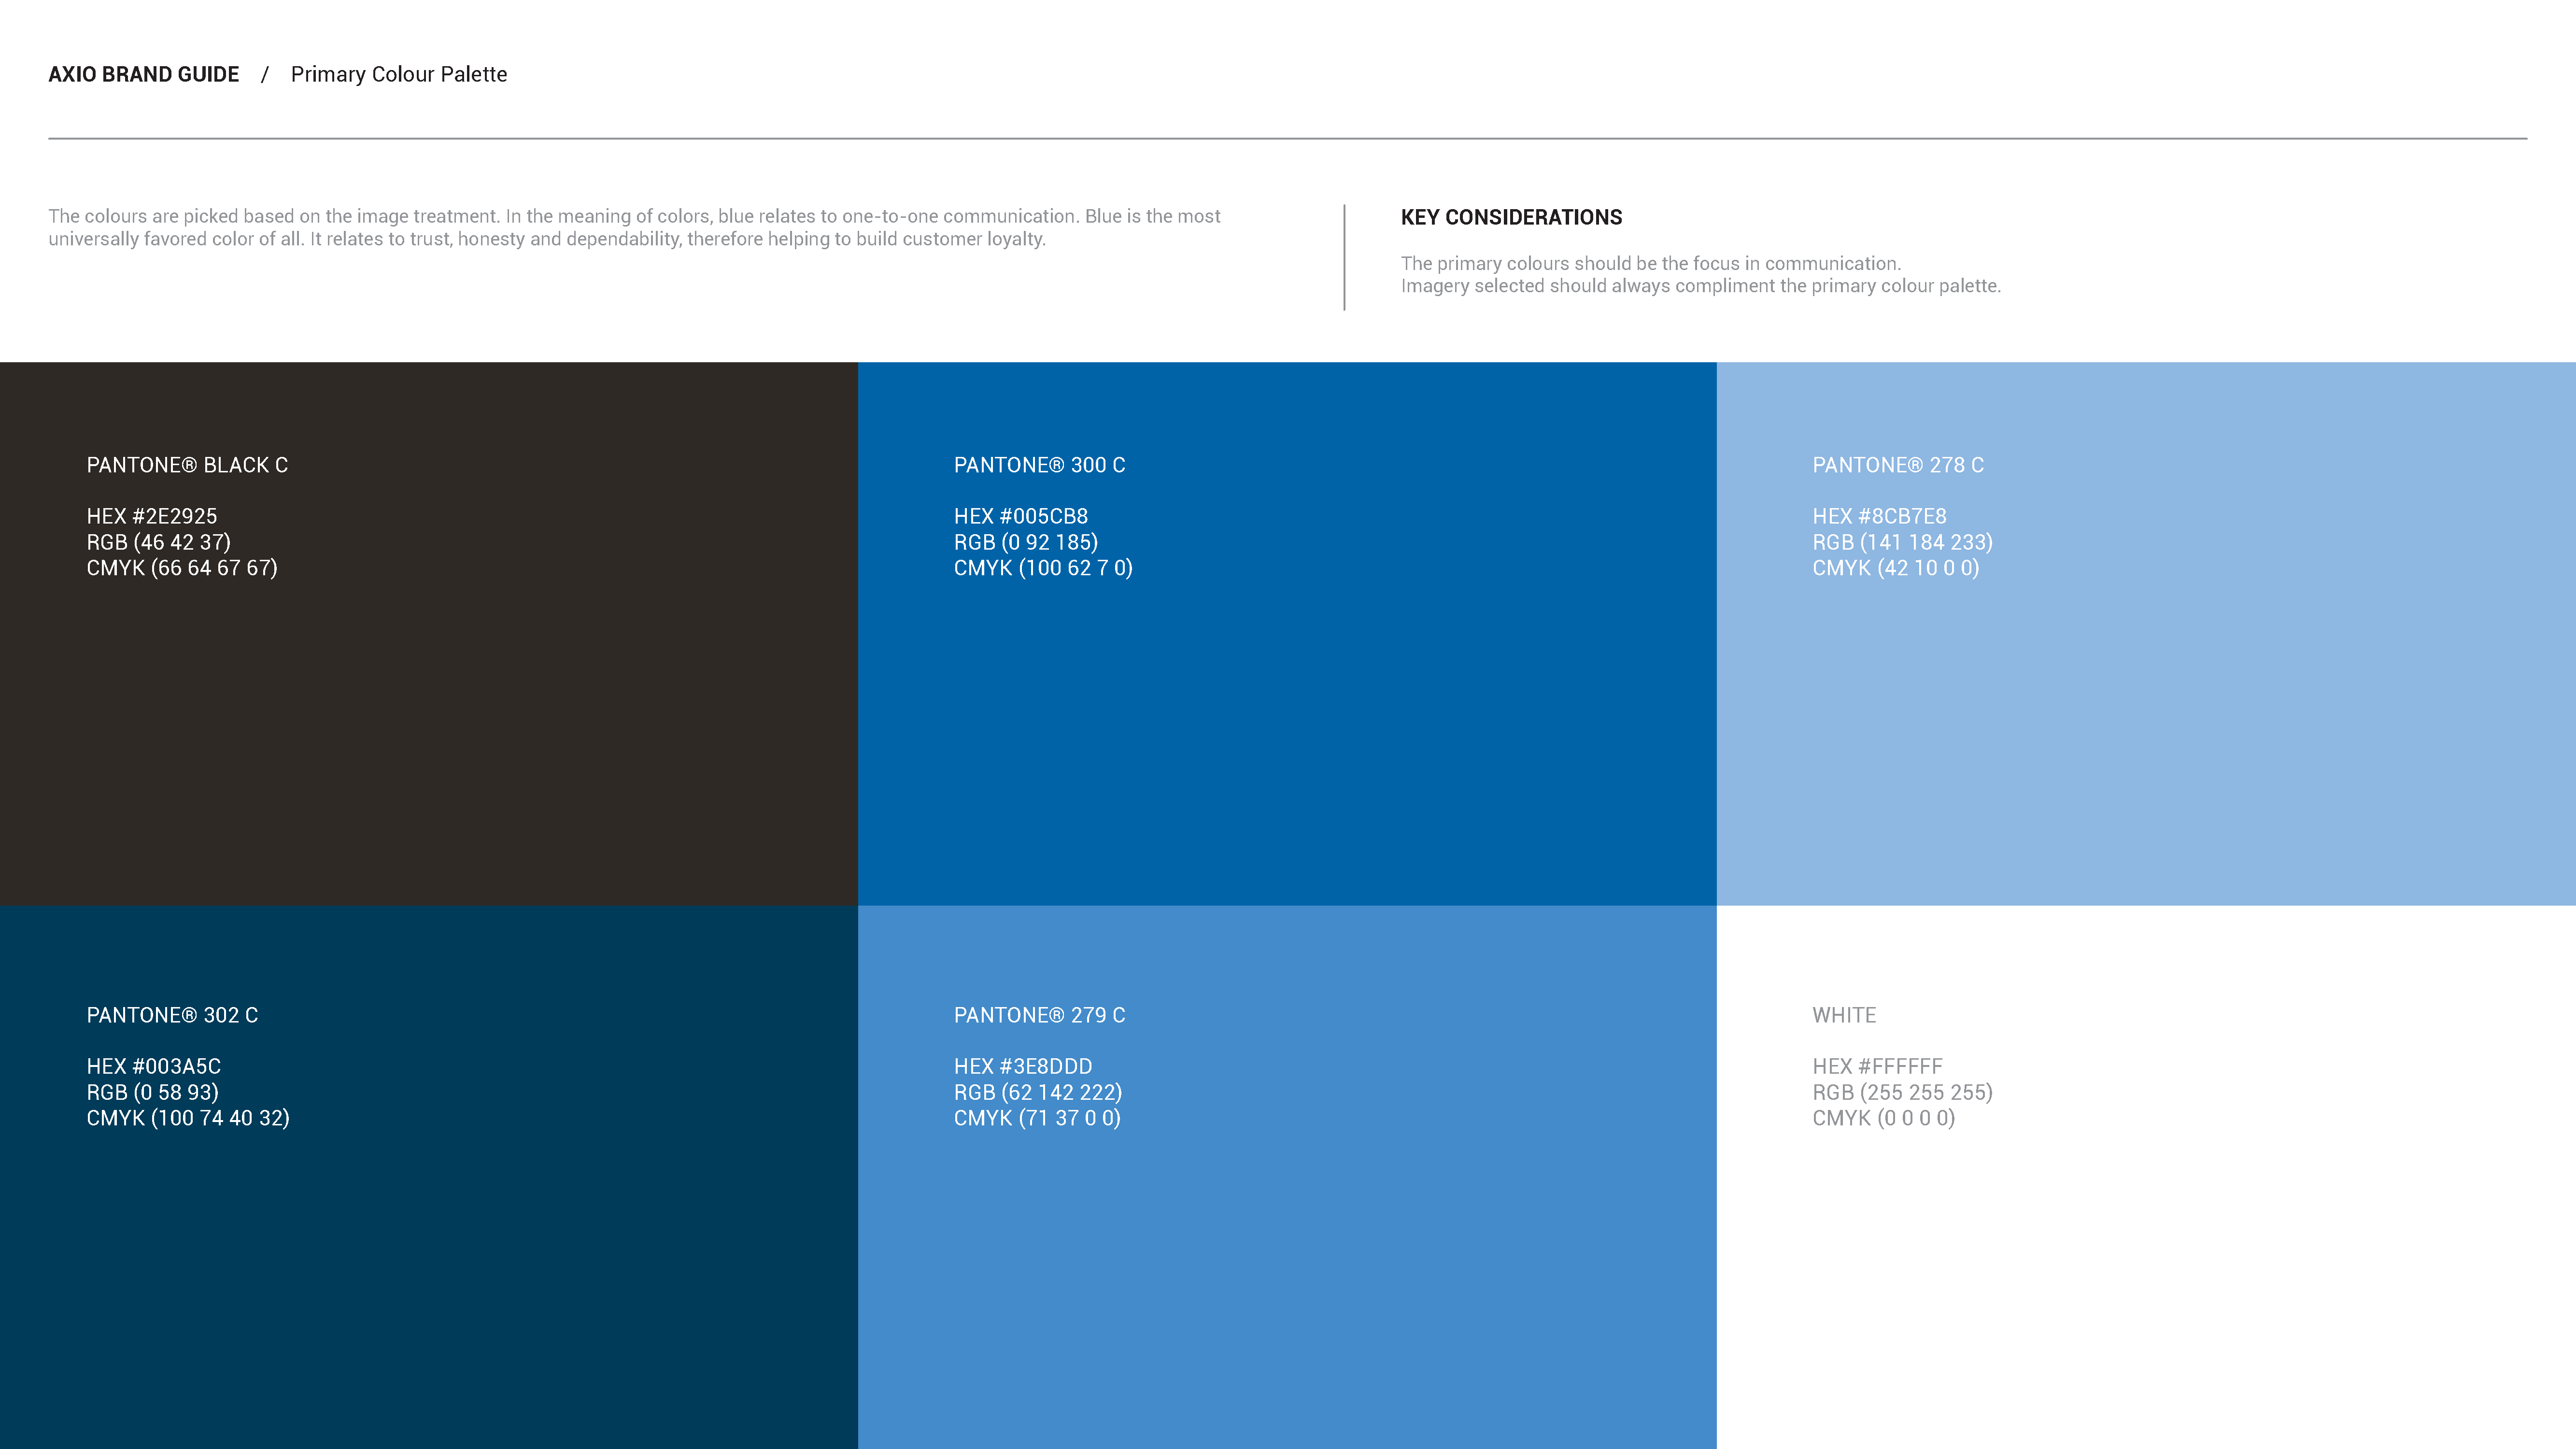This screenshot has height=1449, width=2576.
Task: Click the paragraph starting 'The colours are picked'
Action: pos(634,228)
